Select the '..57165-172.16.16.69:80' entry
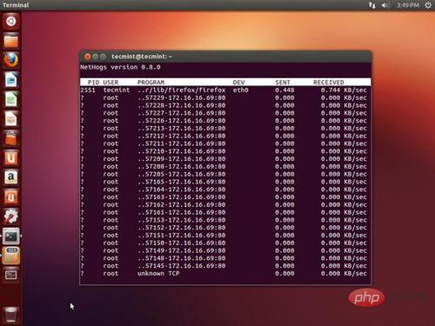Image resolution: width=435 pixels, height=326 pixels. click(x=182, y=182)
